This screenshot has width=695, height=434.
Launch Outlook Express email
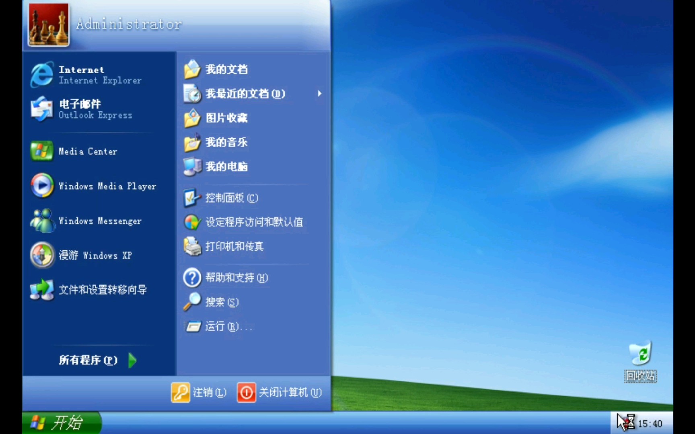(x=95, y=108)
